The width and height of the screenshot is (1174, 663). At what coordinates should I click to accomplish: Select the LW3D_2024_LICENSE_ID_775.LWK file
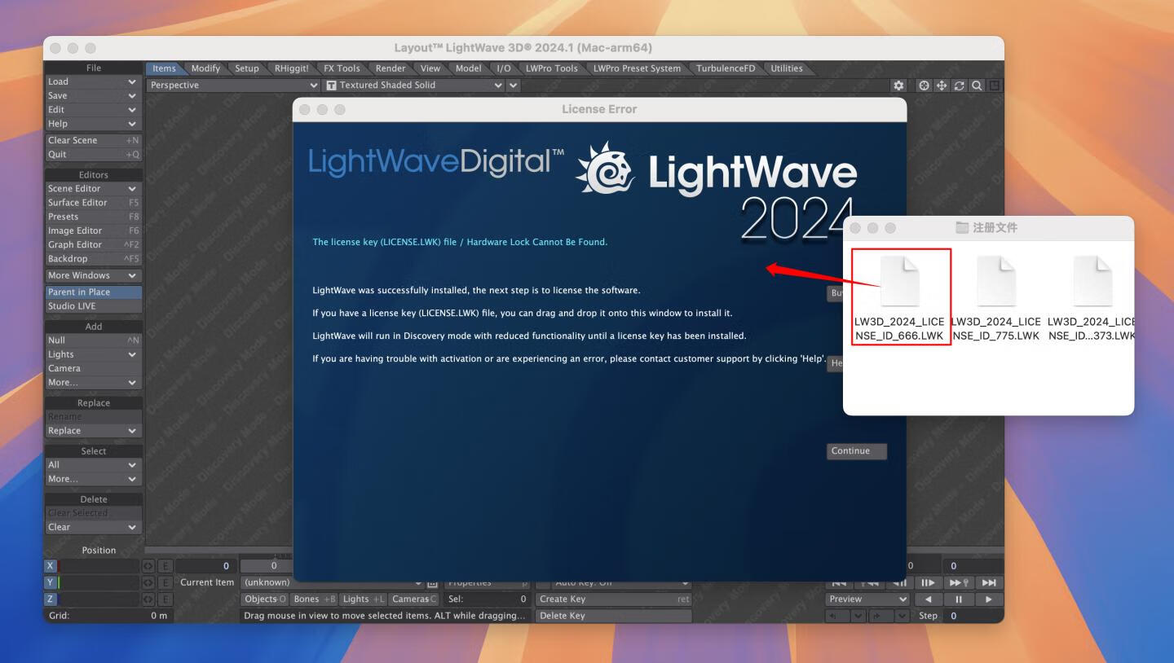996,298
